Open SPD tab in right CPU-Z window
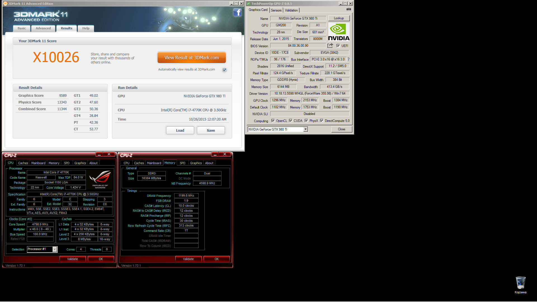The height and width of the screenshot is (302, 537). click(182, 163)
